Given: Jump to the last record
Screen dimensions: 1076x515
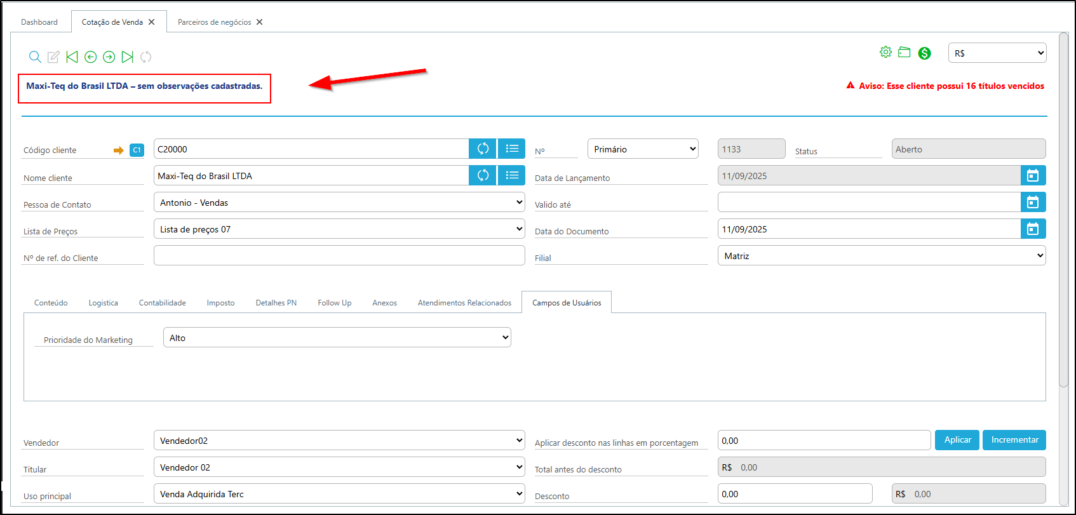Looking at the screenshot, I should 128,57.
